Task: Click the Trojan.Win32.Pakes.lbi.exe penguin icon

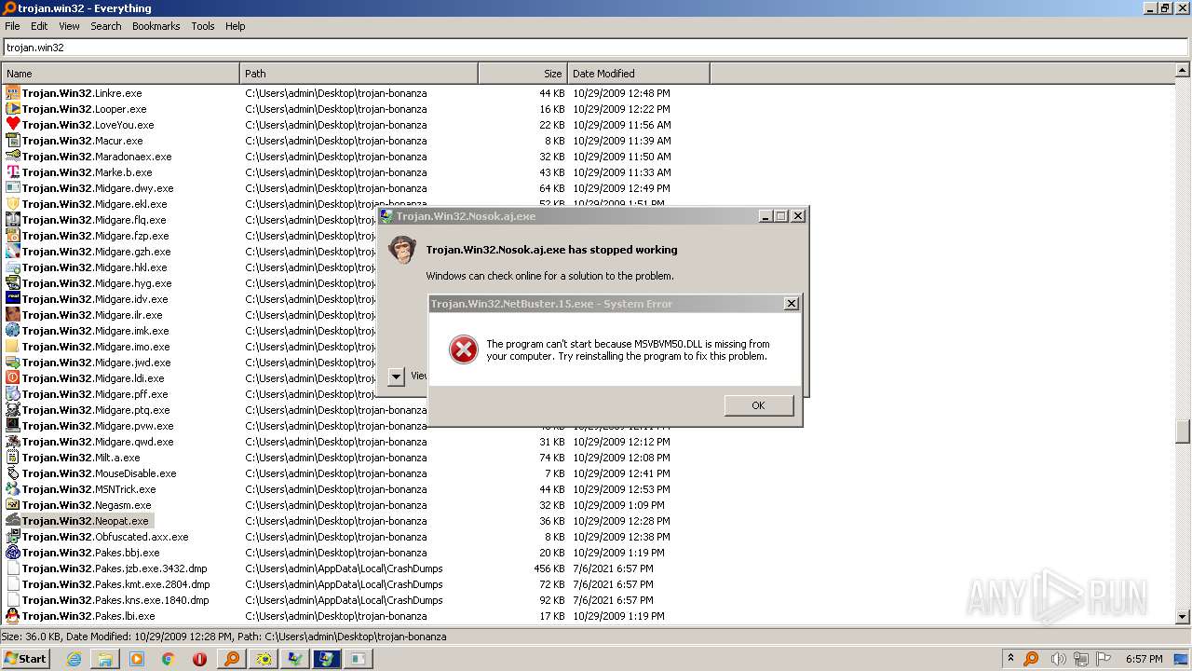Action: tap(13, 616)
